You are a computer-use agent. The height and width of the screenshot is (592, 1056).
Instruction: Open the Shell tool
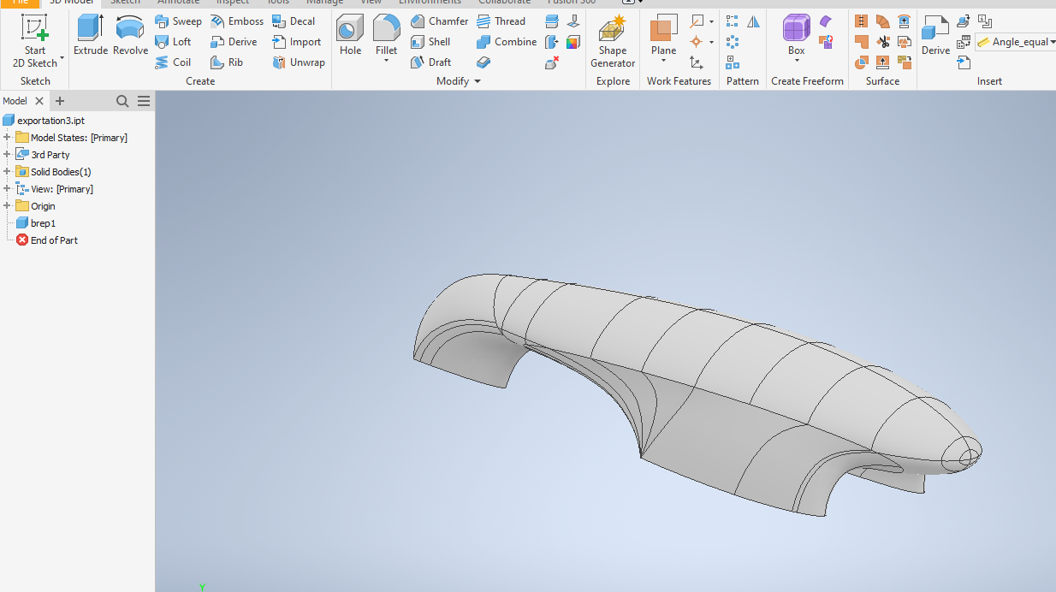click(x=432, y=41)
